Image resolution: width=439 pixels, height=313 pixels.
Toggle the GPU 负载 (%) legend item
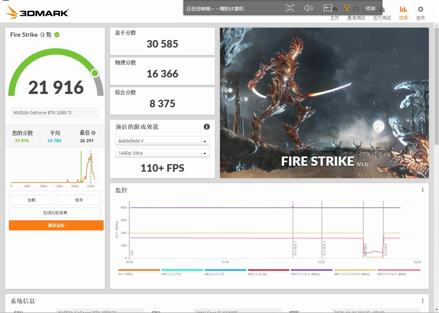(x=269, y=272)
